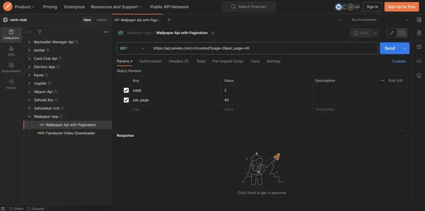Open the Collections sidebar panel
This screenshot has width=425, height=211.
(x=11, y=35)
